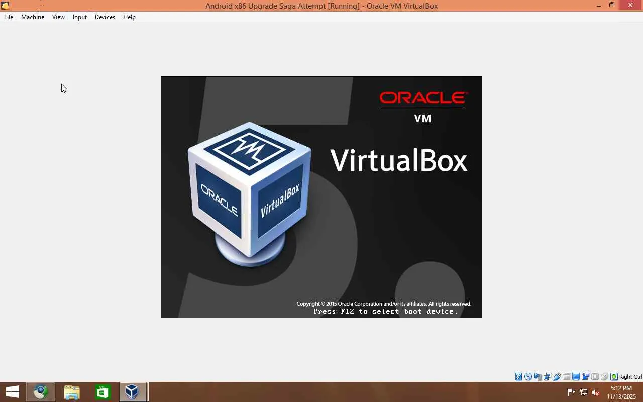Click the virtualization features (V) status icon
This screenshot has height=402, width=643.
[x=595, y=377]
